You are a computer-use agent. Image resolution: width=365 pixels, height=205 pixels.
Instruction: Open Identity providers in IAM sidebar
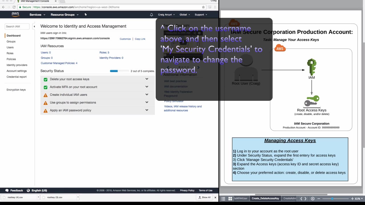tap(17, 65)
